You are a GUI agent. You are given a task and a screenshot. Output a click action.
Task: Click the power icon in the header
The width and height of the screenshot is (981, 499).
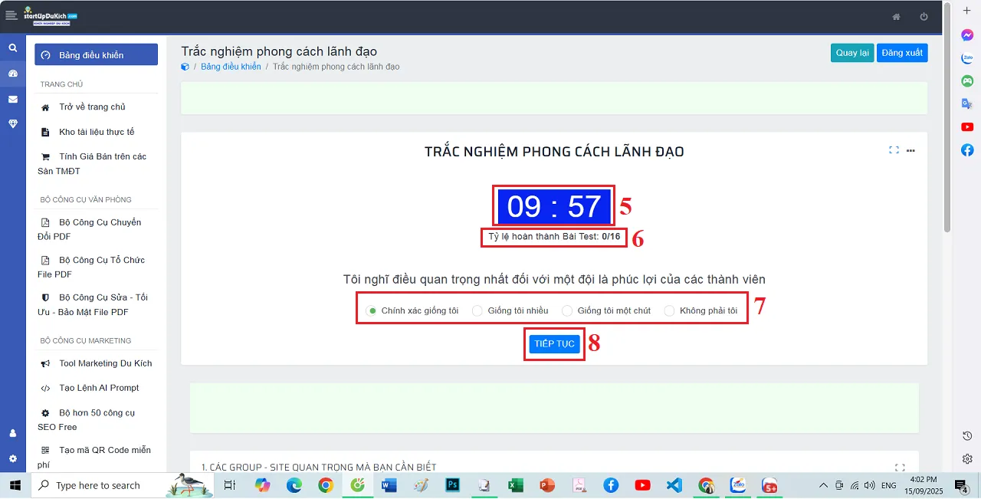click(924, 17)
